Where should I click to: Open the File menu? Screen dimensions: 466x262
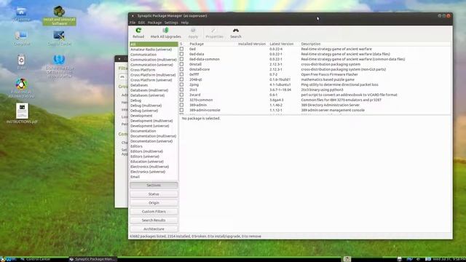133,23
